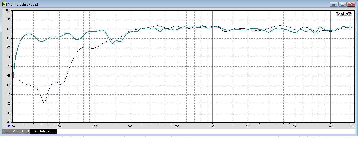Screen dimensions: 358x150
Task: Click the 50 dB level label
Action: click(x=9, y=104)
